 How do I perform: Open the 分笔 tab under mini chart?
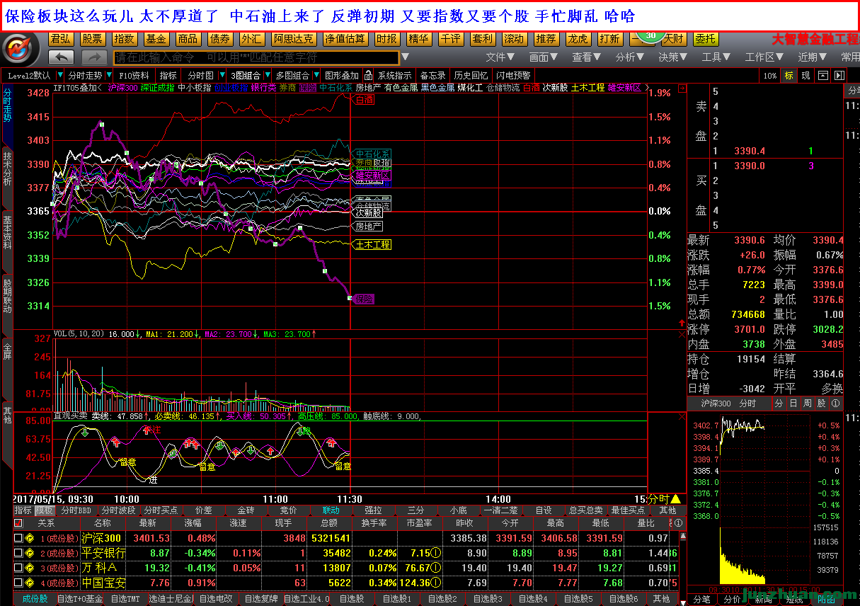coord(701,599)
